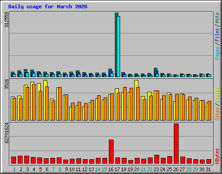Click the yellow Sites bar for day 6

(x=45, y=100)
